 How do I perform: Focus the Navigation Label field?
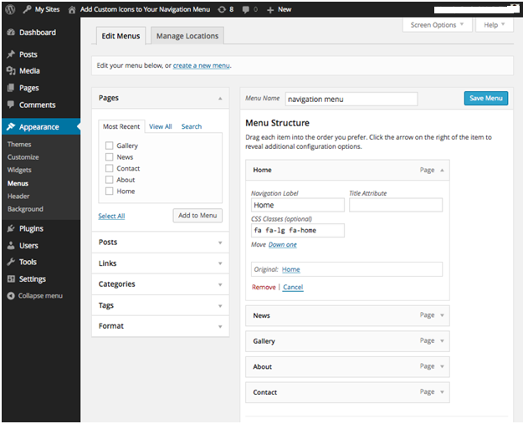tap(298, 205)
